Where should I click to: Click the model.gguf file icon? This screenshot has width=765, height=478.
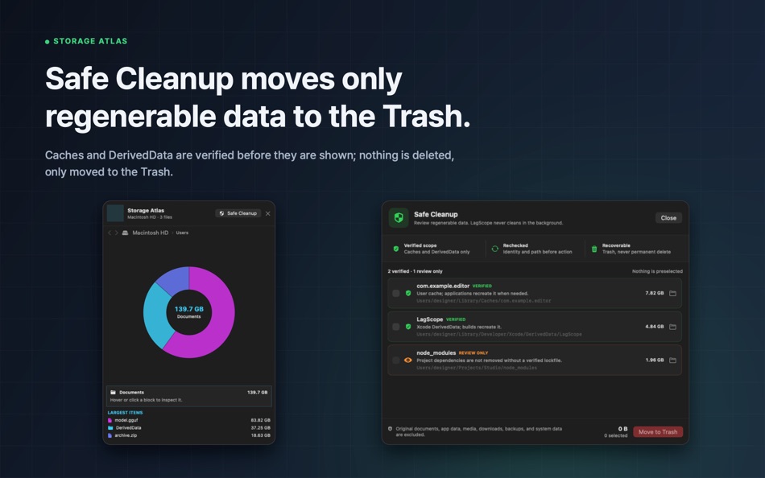click(x=110, y=420)
